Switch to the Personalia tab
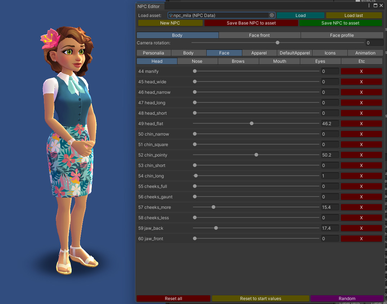 point(153,53)
